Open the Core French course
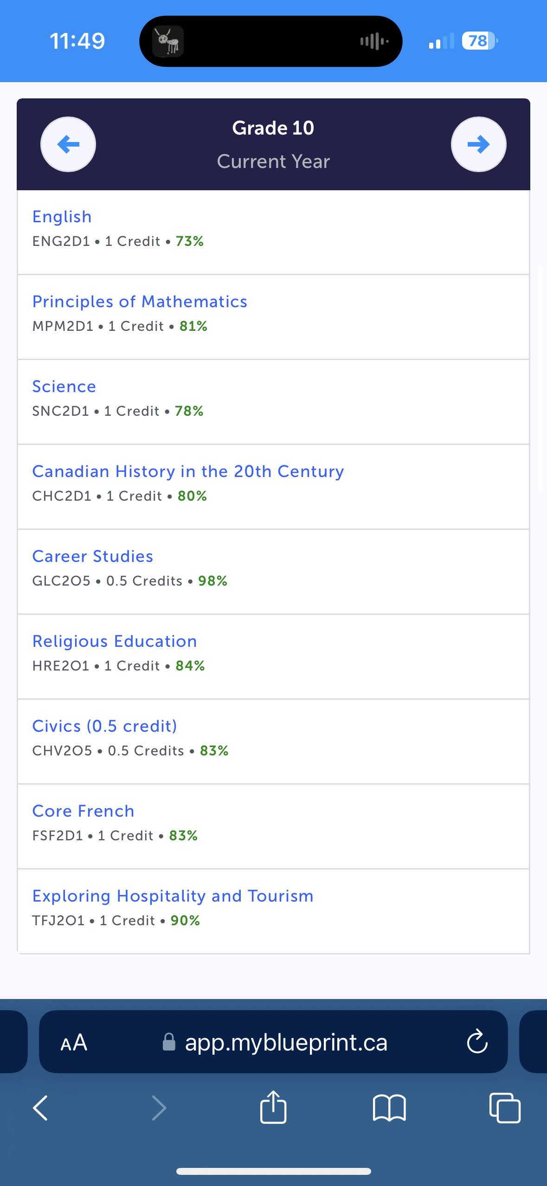 pos(84,811)
